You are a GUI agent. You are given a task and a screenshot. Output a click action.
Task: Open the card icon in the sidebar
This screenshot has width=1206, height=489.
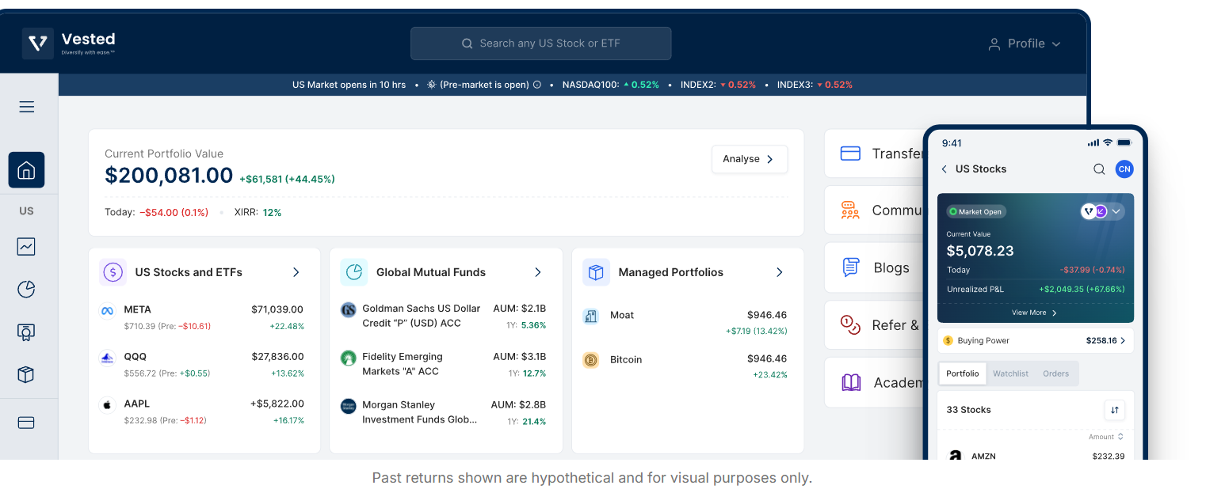tap(26, 423)
